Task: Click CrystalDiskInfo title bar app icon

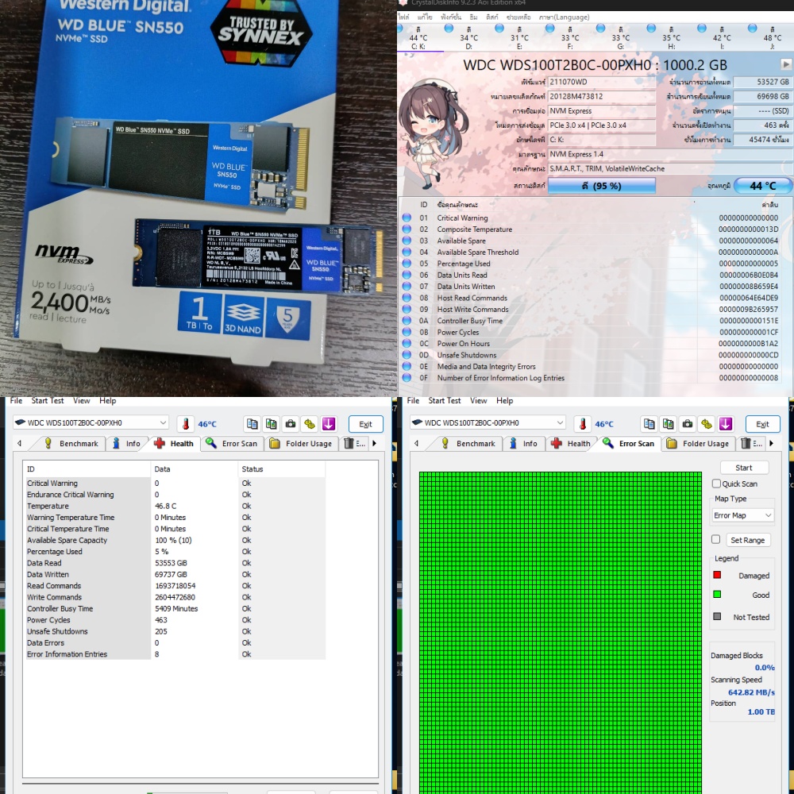Action: coord(403,2)
